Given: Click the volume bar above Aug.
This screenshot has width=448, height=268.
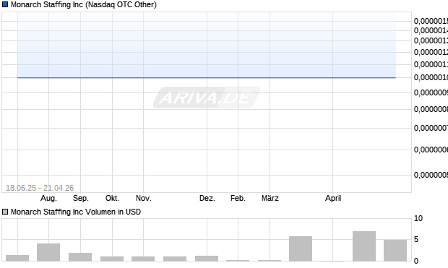Looking at the screenshot, I should (48, 252).
